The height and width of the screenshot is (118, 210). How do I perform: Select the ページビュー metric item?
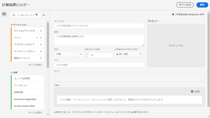(x=27, y=85)
